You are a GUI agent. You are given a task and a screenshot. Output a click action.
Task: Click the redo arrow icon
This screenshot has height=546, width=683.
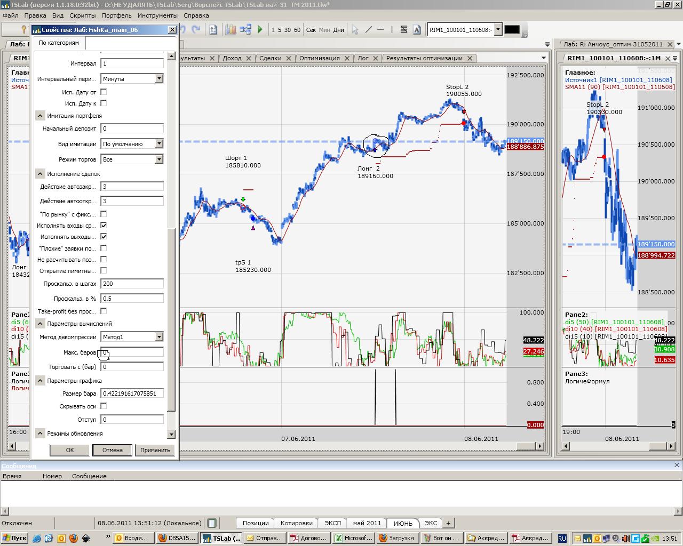[x=196, y=30]
